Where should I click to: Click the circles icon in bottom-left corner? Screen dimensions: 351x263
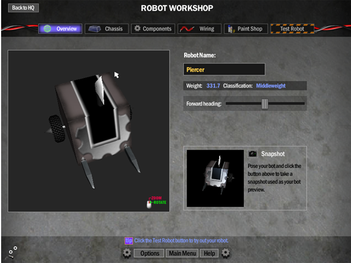click(12, 252)
